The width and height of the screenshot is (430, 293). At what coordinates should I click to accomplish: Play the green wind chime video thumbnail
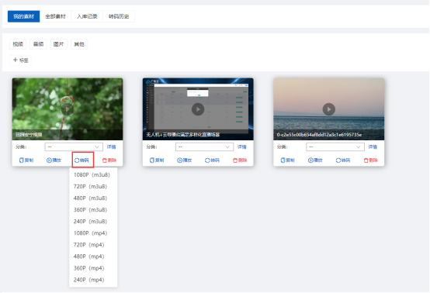pos(68,109)
